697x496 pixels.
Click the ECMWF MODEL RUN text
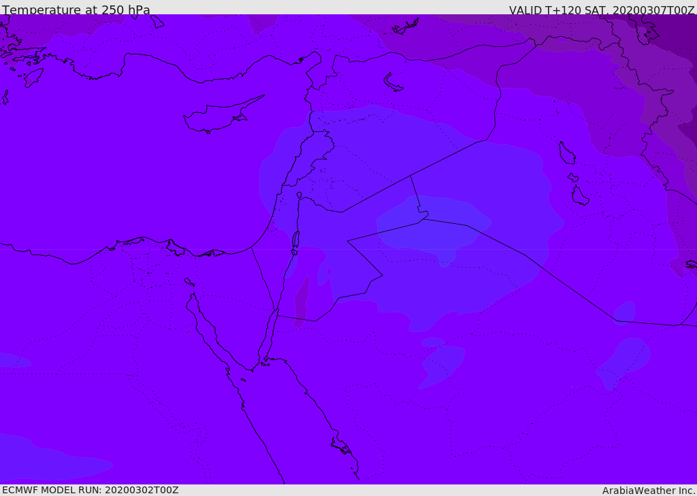90,490
